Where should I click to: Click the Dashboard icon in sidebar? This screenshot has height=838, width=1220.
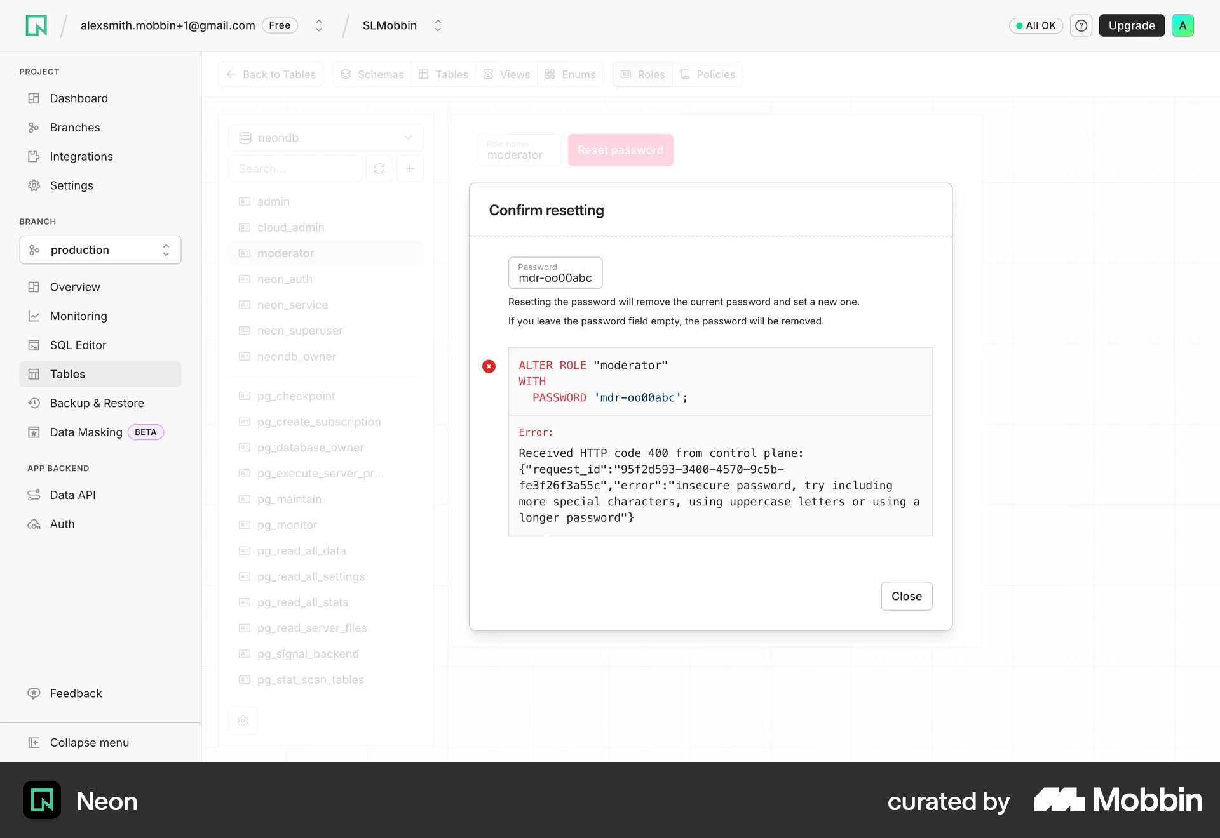pyautogui.click(x=34, y=98)
